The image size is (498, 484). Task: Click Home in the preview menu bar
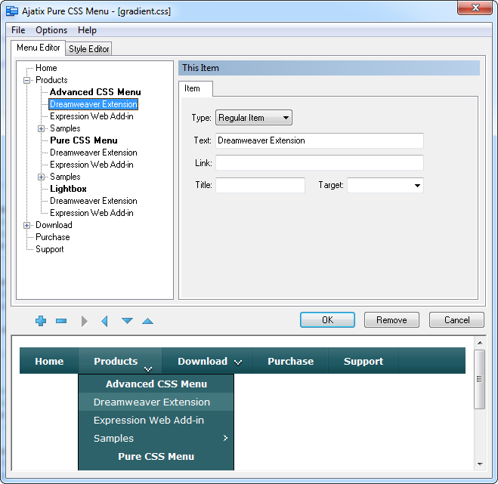tap(49, 361)
